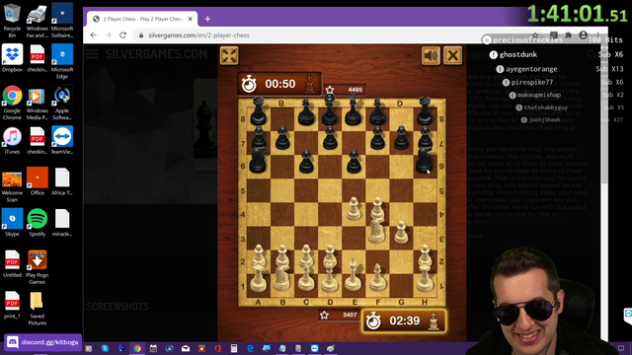This screenshot has width=632, height=355.
Task: Mute the chess game sound
Action: [x=431, y=55]
